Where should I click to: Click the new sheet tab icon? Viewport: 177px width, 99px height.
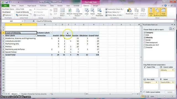[52, 94]
